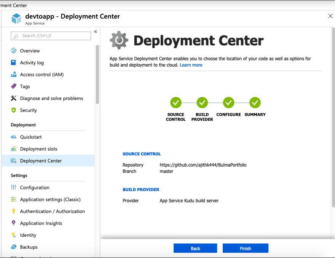Click the large Deployment Center gear icon
This screenshot has width=335, height=258.
click(119, 40)
